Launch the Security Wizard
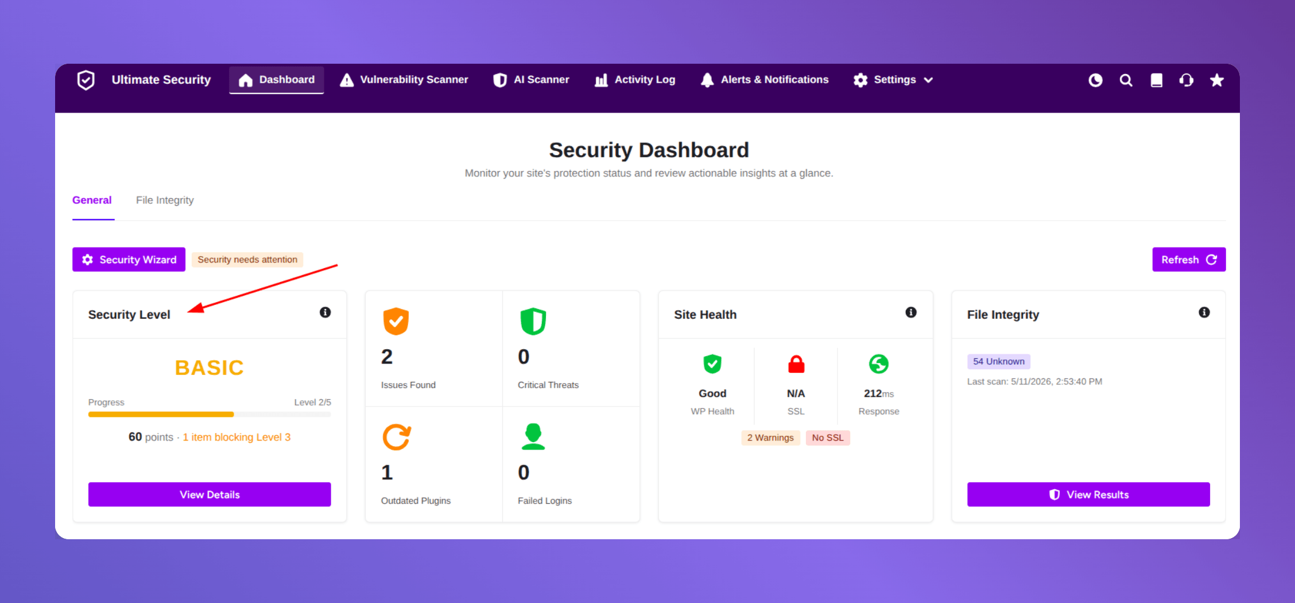Screen dimensions: 1295x603 pos(129,260)
